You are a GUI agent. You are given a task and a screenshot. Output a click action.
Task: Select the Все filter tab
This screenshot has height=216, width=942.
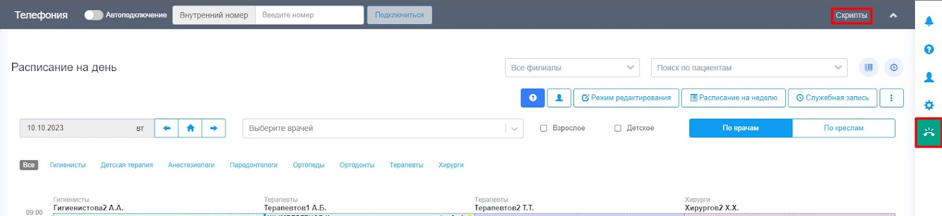pyautogui.click(x=29, y=165)
